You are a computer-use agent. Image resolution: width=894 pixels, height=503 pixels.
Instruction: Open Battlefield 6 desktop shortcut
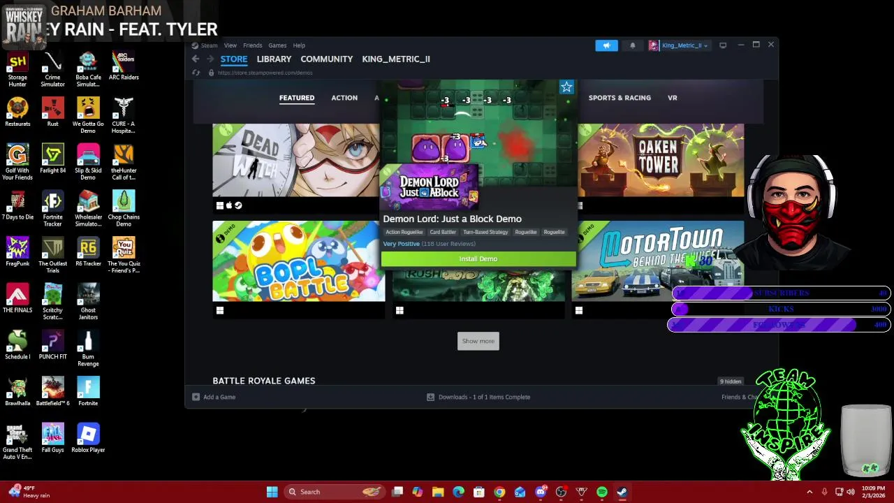pyautogui.click(x=52, y=393)
